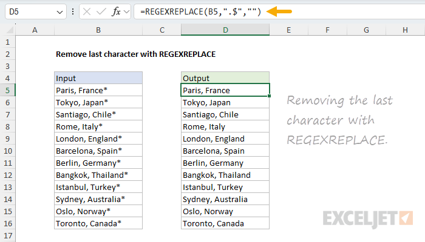Click the fill handle on cell D5
425x242 pixels.
pos(269,96)
